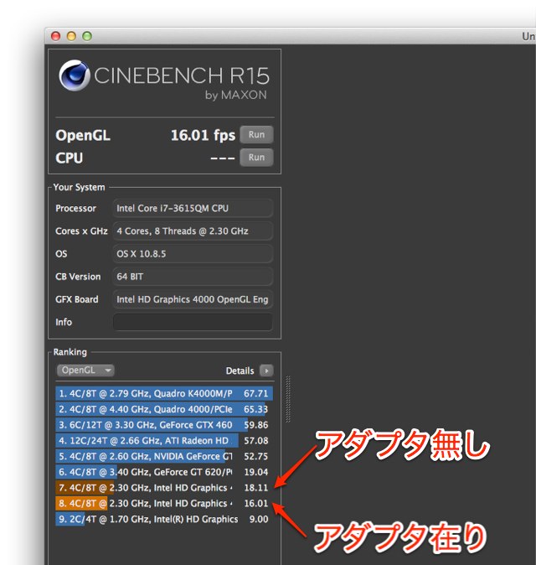Select ranking row 9 Intel(R) HD Graphics
The height and width of the screenshot is (565, 536).
(164, 519)
